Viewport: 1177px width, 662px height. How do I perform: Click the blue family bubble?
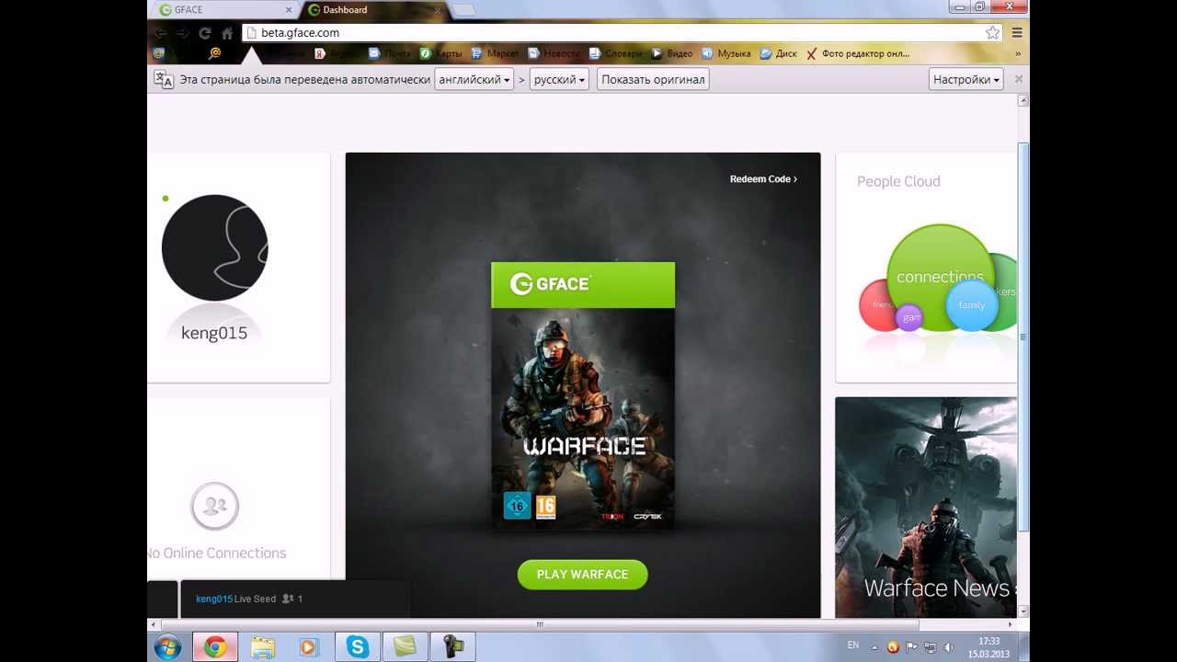[971, 305]
